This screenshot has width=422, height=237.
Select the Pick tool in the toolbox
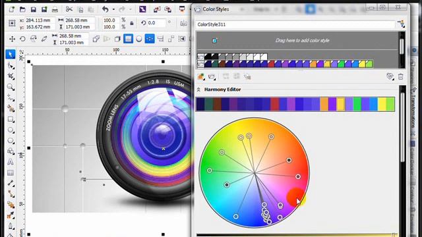coord(11,55)
